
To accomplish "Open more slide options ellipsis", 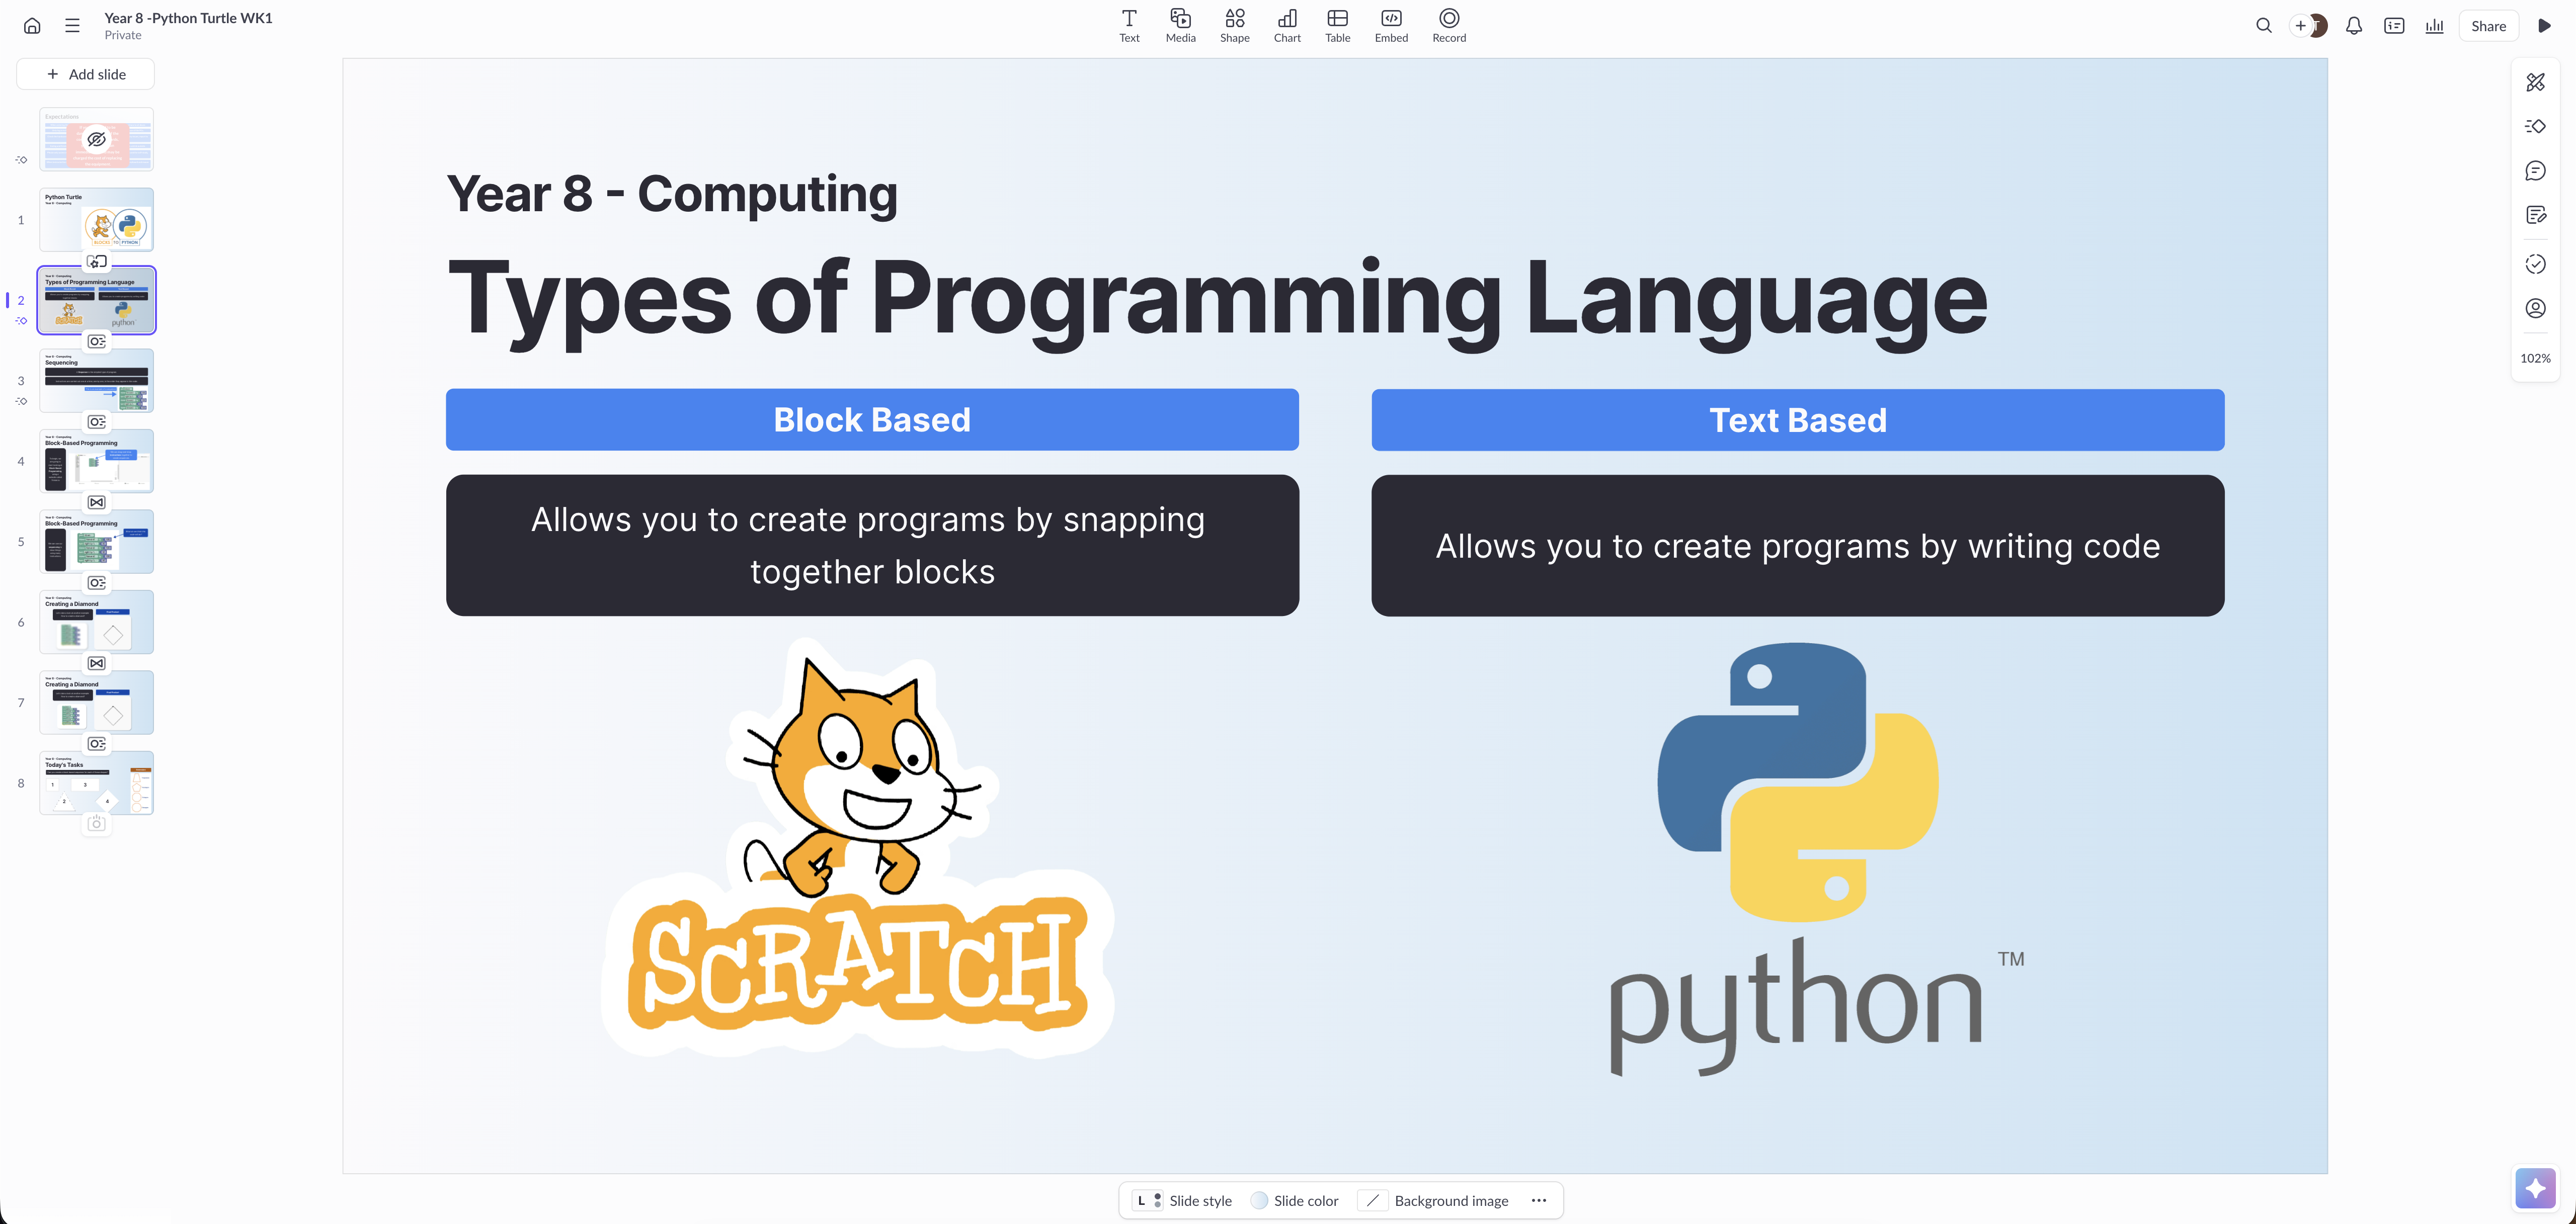I will click(x=1539, y=1200).
